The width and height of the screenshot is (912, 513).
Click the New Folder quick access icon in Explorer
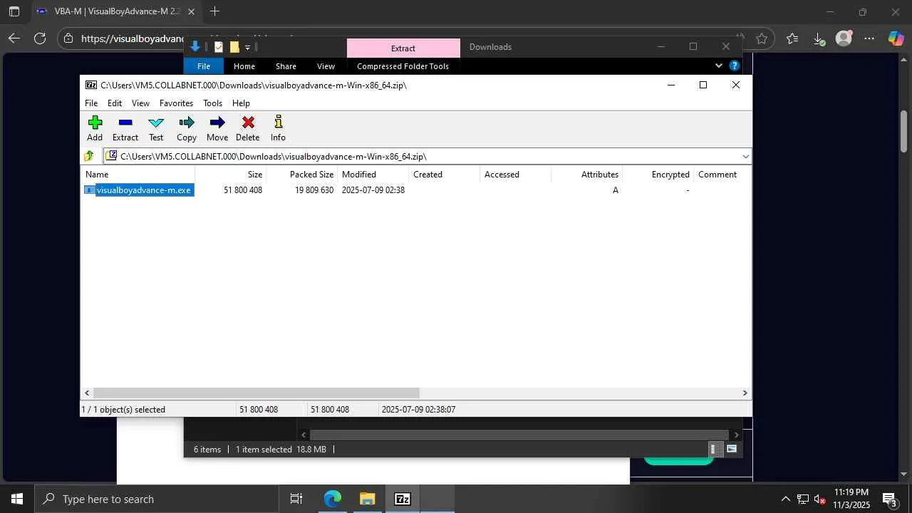tap(234, 47)
